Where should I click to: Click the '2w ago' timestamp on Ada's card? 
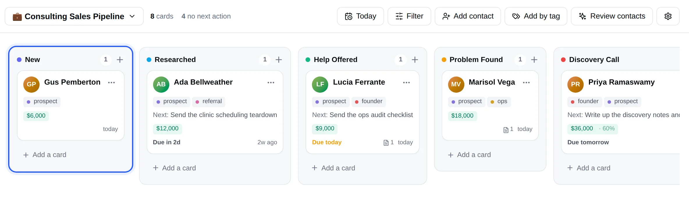click(x=267, y=142)
